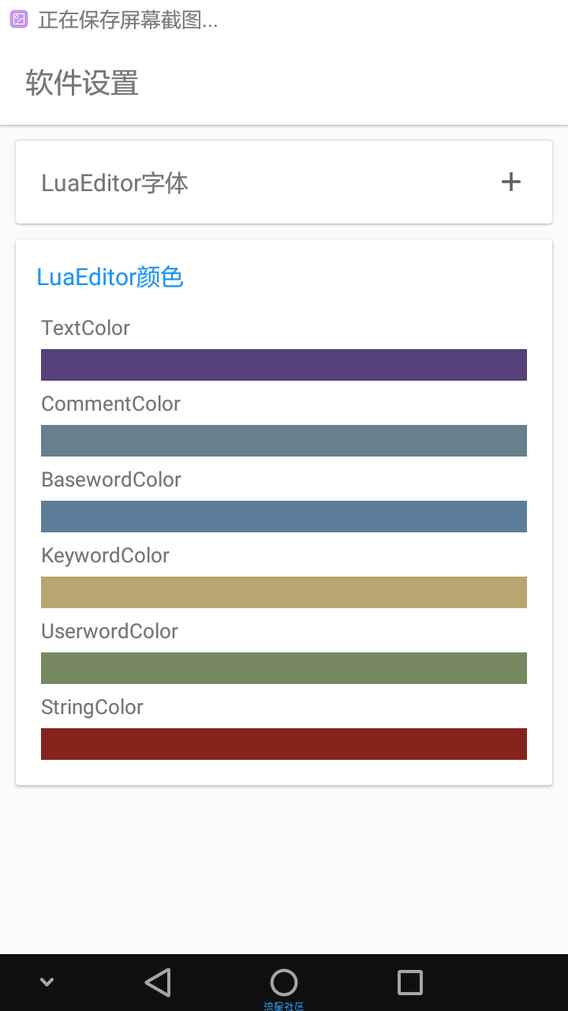Pick the green UserwordColor swatch
This screenshot has width=568, height=1011.
pyautogui.click(x=284, y=668)
